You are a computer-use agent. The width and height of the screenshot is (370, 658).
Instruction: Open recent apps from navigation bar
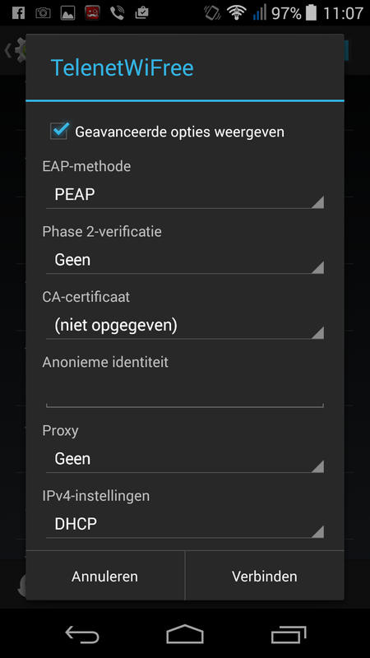[x=289, y=634]
